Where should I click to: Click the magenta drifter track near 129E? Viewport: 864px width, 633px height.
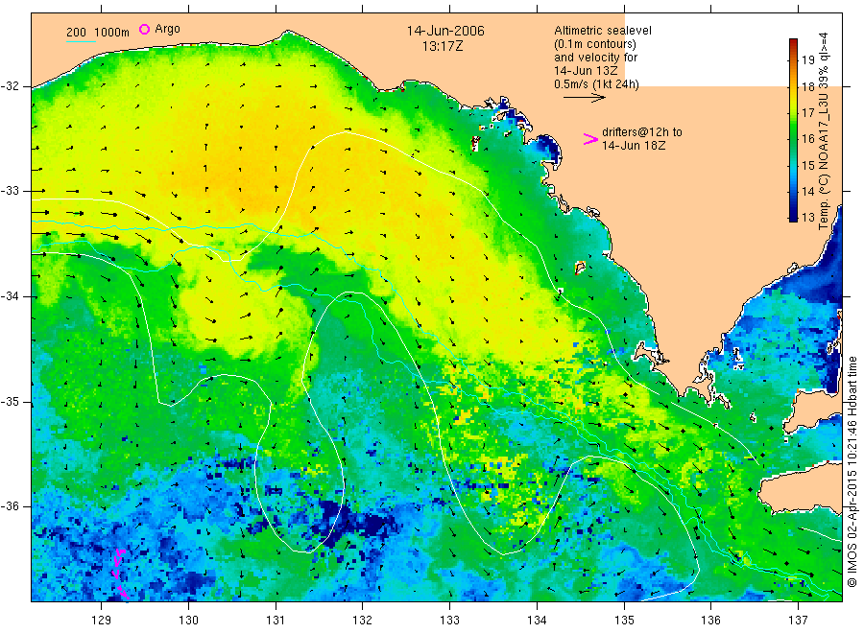[121, 574]
